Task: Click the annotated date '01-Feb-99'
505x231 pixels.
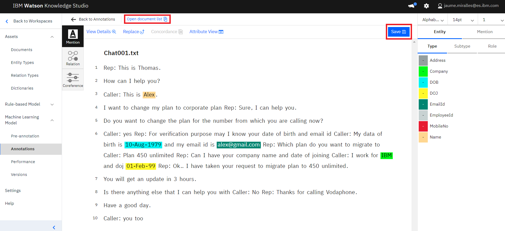Action: (x=141, y=166)
